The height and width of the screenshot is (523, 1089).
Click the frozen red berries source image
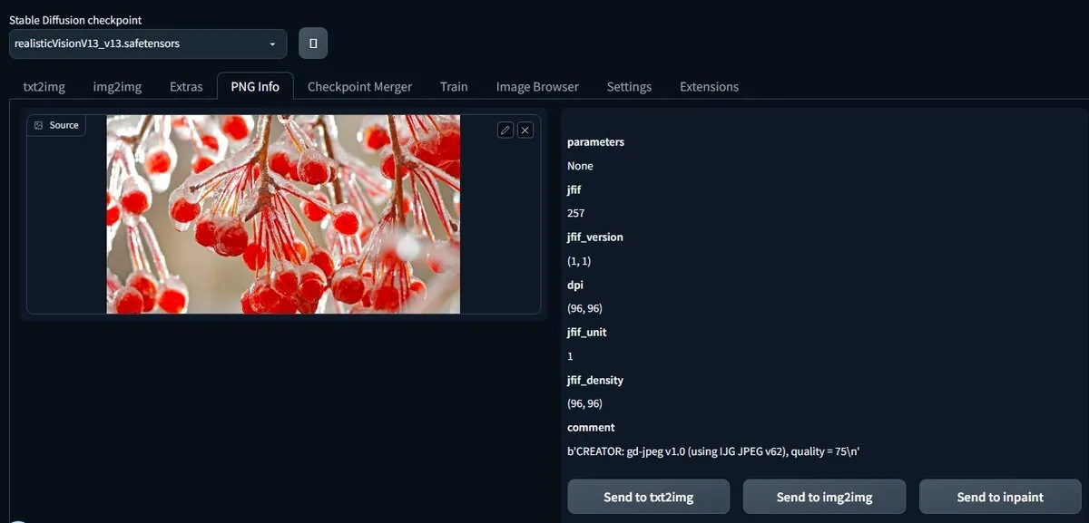pos(283,214)
